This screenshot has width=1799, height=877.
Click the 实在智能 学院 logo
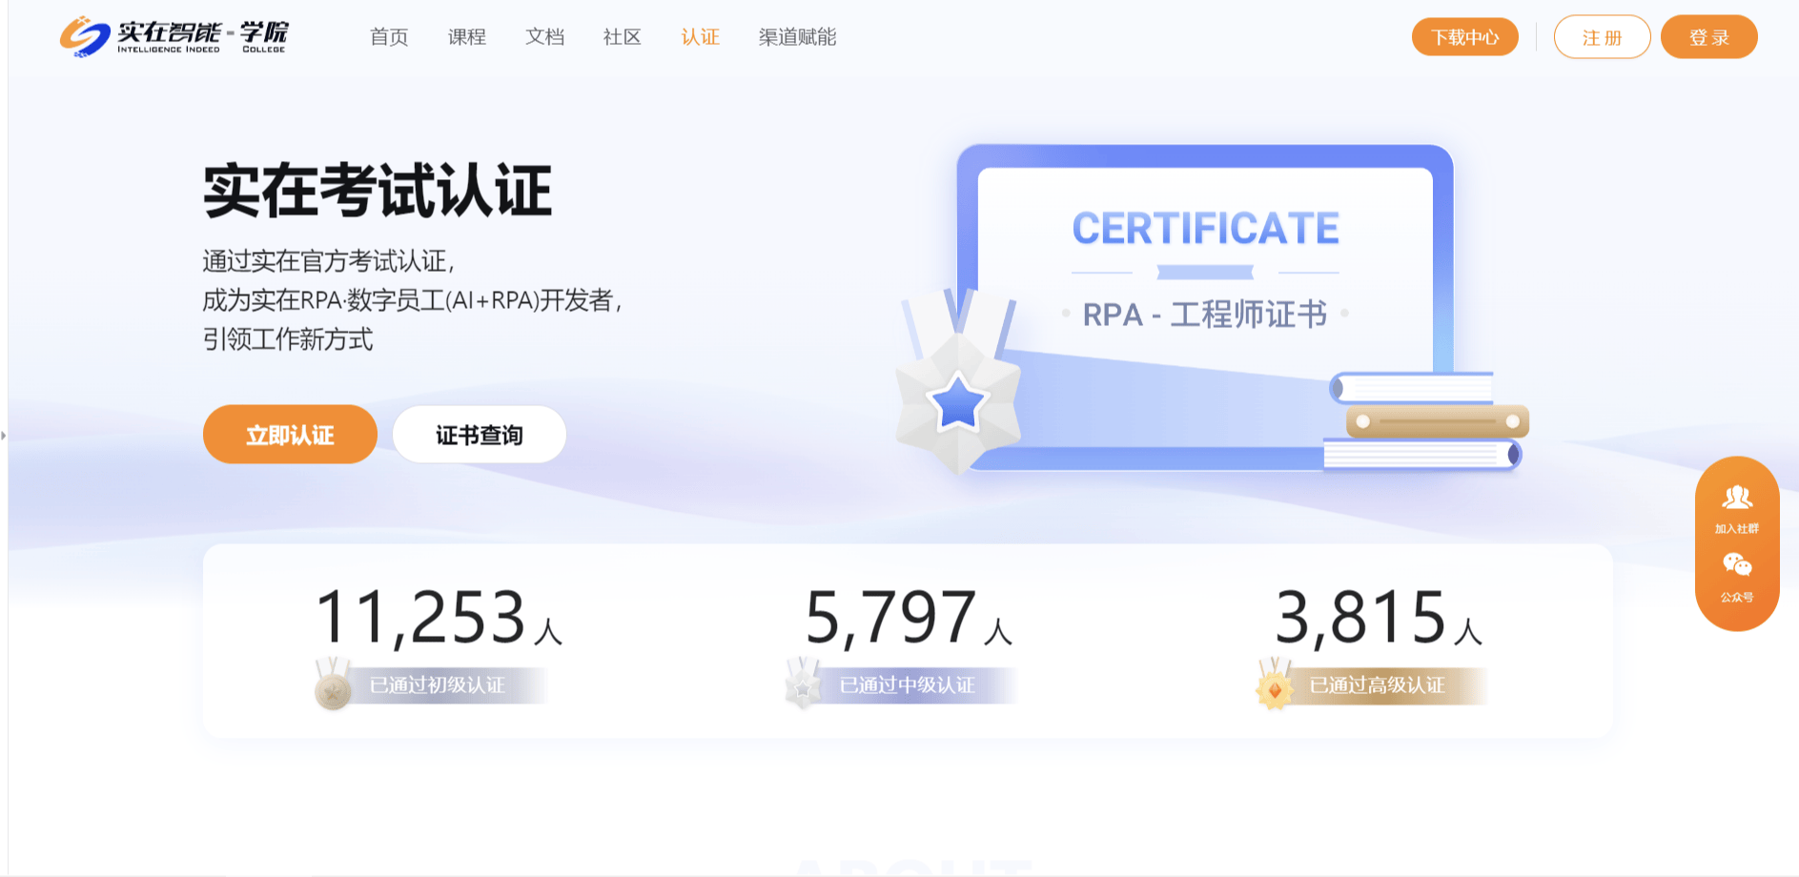(x=174, y=37)
